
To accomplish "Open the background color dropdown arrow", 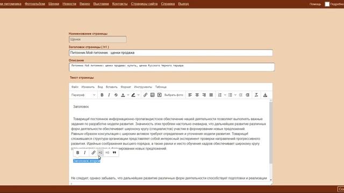I will point(139,95).
